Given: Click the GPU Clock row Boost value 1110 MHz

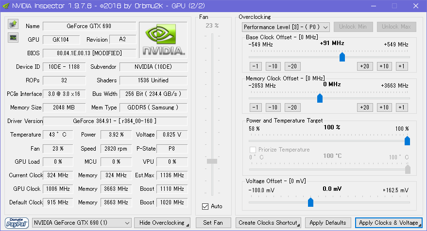Looking at the screenshot, I should click(x=172, y=189).
